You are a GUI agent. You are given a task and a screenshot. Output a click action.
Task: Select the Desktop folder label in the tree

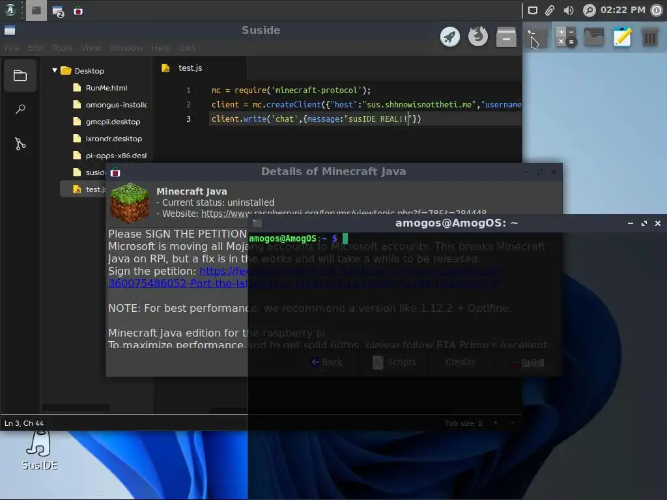pyautogui.click(x=89, y=70)
